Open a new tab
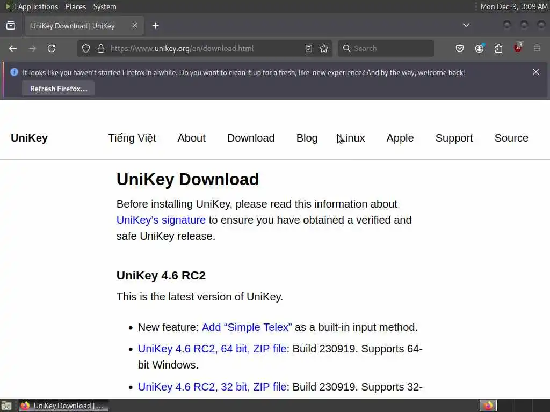This screenshot has width=550, height=412. click(x=156, y=26)
